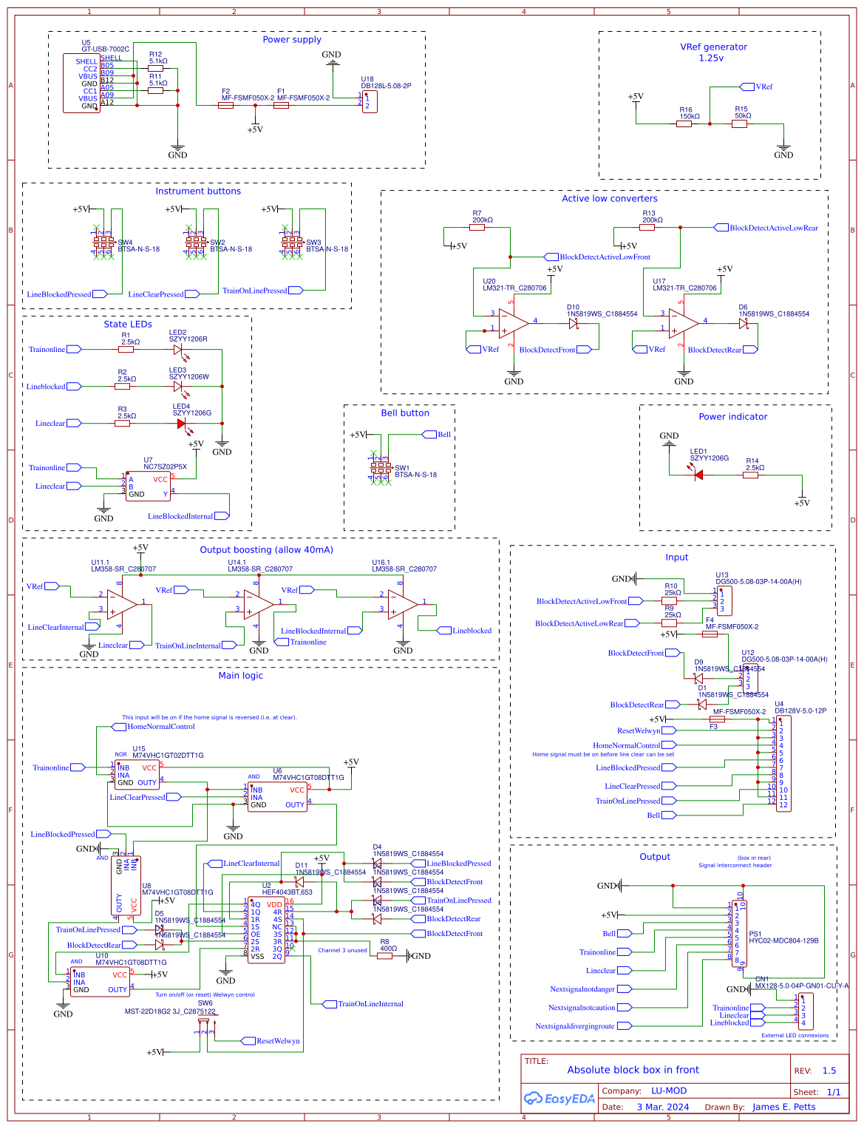Click the title text Absolute block box in front
This screenshot has height=1129, width=864.
coord(633,1070)
